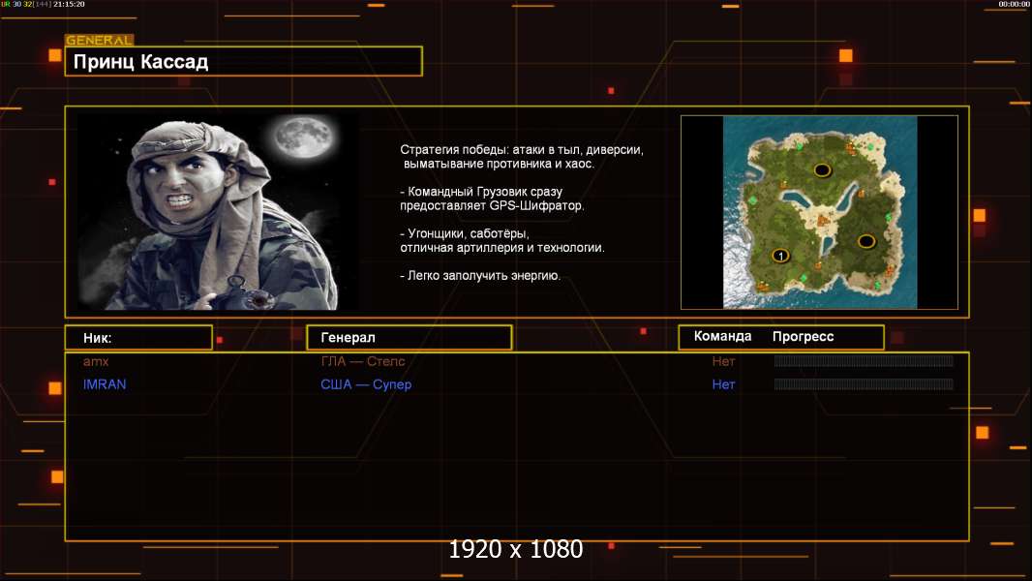
Task: Click start position marker number 1 on map
Action: (x=780, y=256)
